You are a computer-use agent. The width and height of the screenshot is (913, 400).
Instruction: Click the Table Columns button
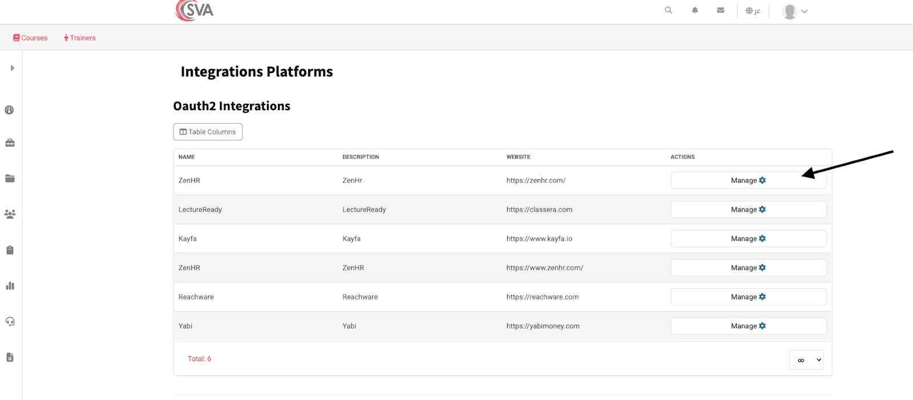click(x=208, y=132)
